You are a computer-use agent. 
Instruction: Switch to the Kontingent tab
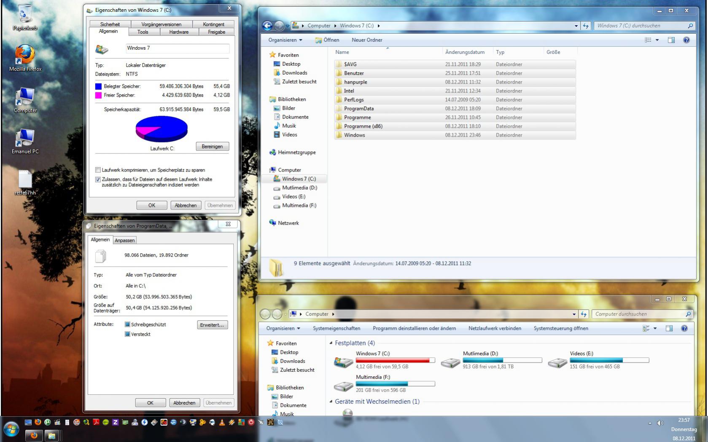(214, 24)
